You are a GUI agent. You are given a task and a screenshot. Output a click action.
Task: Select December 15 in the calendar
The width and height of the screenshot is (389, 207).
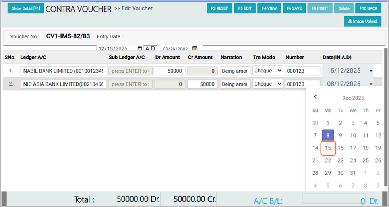(x=328, y=148)
